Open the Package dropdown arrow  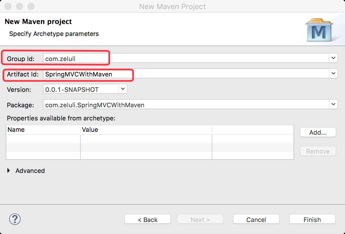tap(333, 104)
